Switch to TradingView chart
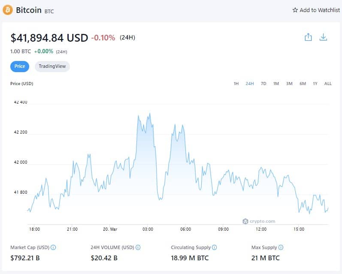Image resolution: width=342 pixels, height=274 pixels. (52, 67)
